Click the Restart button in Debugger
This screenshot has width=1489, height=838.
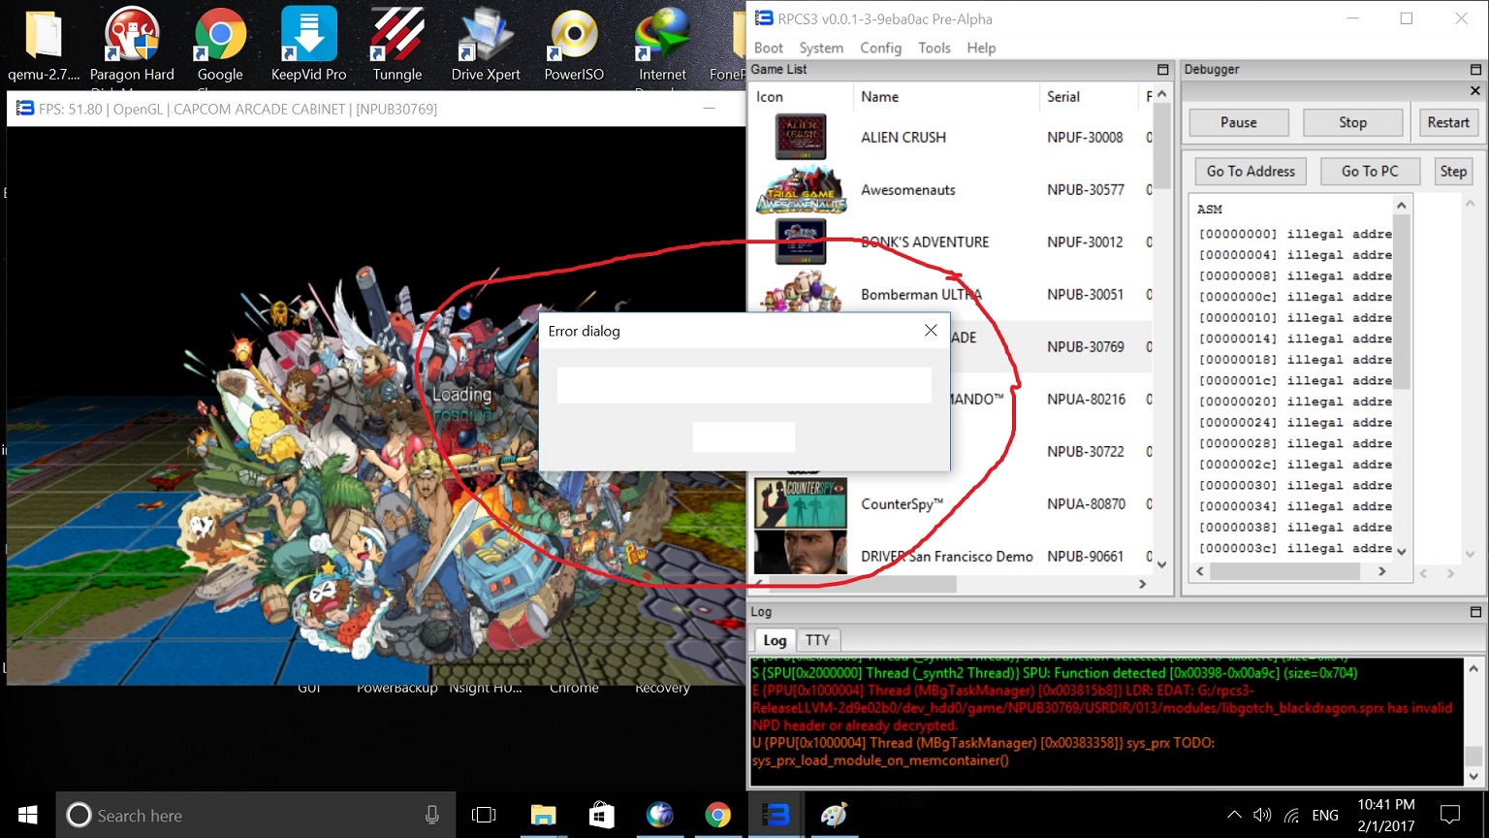[1448, 122]
